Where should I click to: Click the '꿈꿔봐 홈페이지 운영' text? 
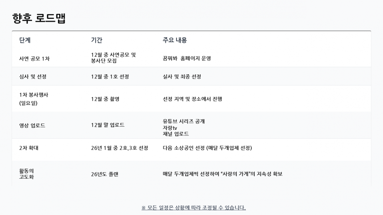187,58
